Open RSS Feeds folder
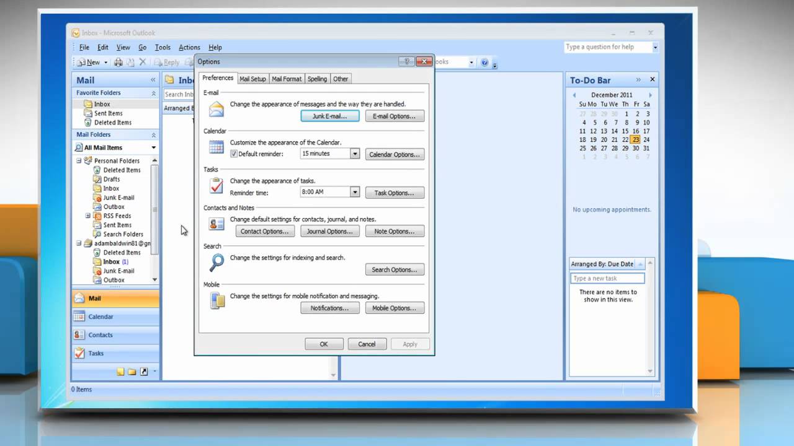The width and height of the screenshot is (794, 446). [x=117, y=216]
